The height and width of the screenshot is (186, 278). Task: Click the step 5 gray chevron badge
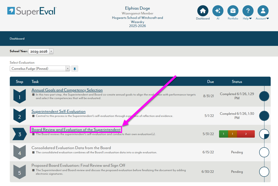click(20, 172)
